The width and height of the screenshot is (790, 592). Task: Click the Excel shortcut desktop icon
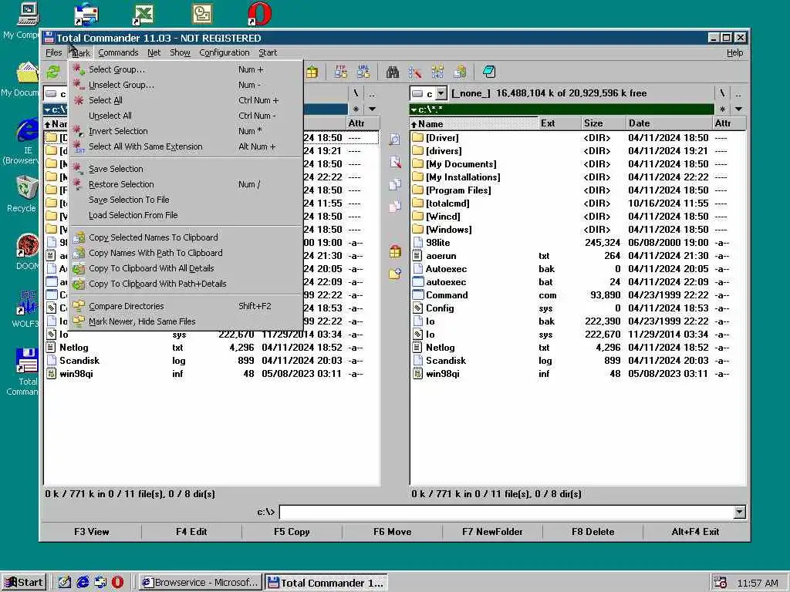click(x=143, y=14)
